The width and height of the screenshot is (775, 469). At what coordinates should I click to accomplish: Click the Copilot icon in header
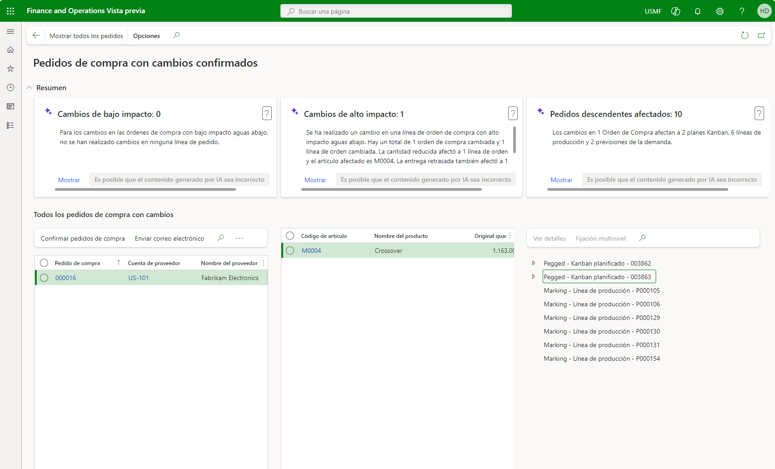pos(676,11)
